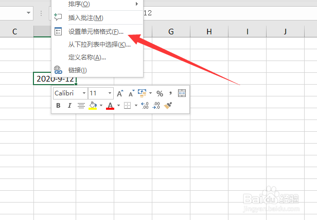Image resolution: width=317 pixels, height=220 pixels.
Task: Choose Define Name (定义名称) menu entry
Action: 97,57
